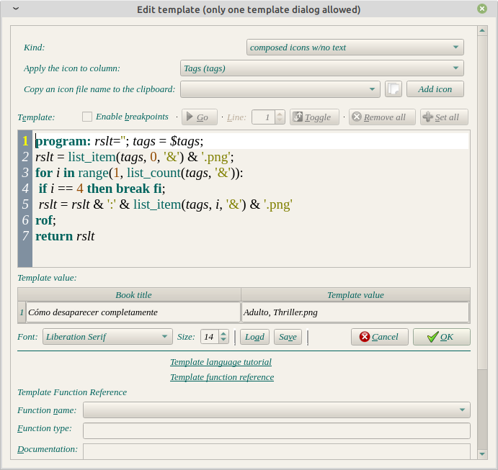Click the Documentation text field

pos(277,451)
